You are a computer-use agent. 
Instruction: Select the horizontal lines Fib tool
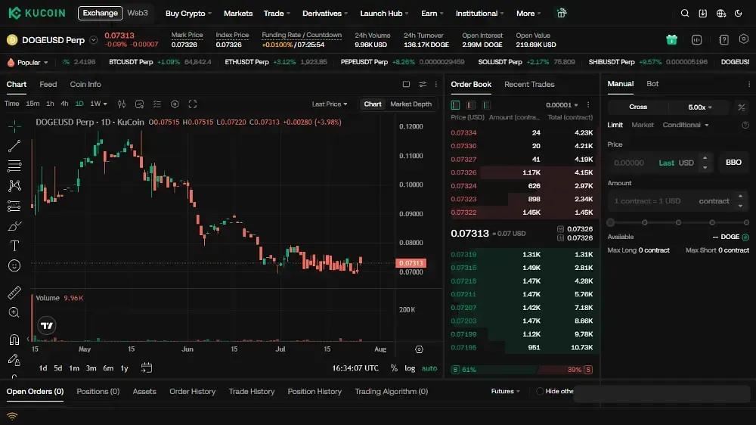(x=14, y=166)
